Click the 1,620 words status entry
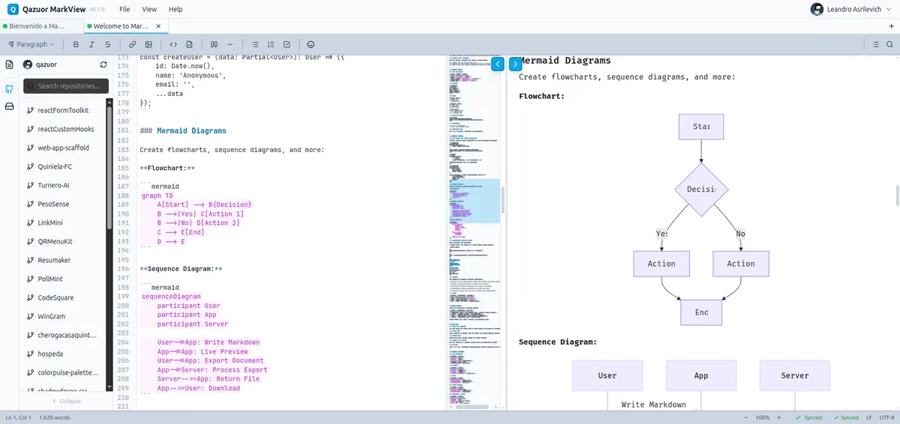Screen dimensions: 900x424 (x=55, y=417)
